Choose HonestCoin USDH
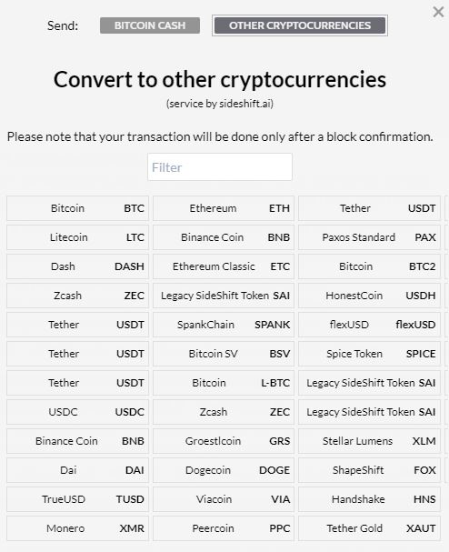The image size is (449, 552). coord(370,296)
